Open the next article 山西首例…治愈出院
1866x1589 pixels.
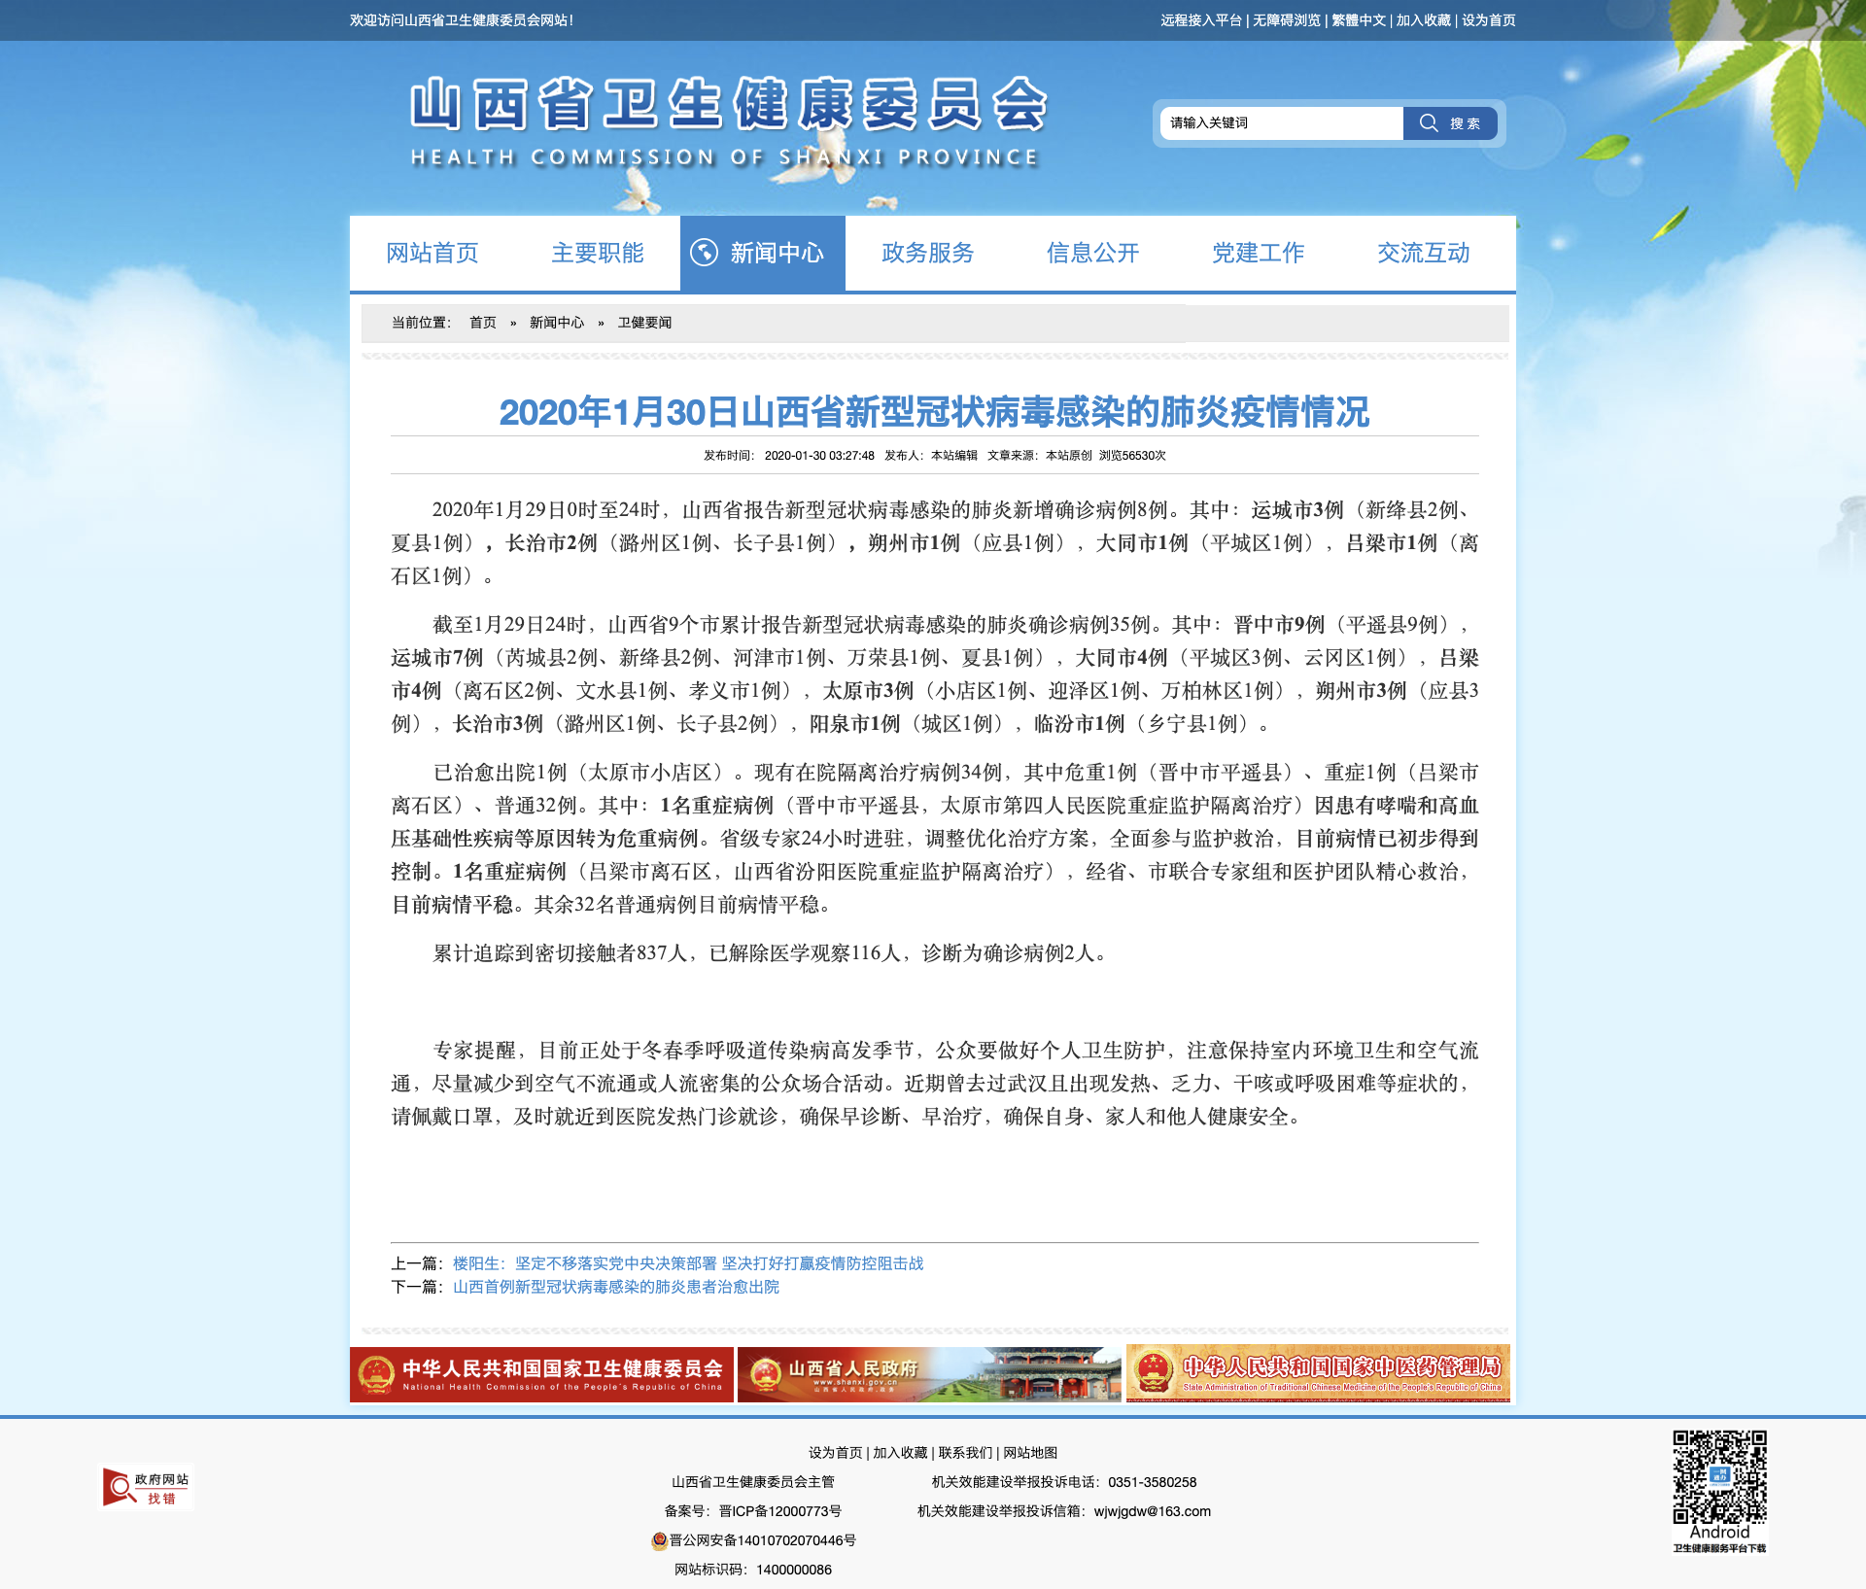tap(616, 1287)
